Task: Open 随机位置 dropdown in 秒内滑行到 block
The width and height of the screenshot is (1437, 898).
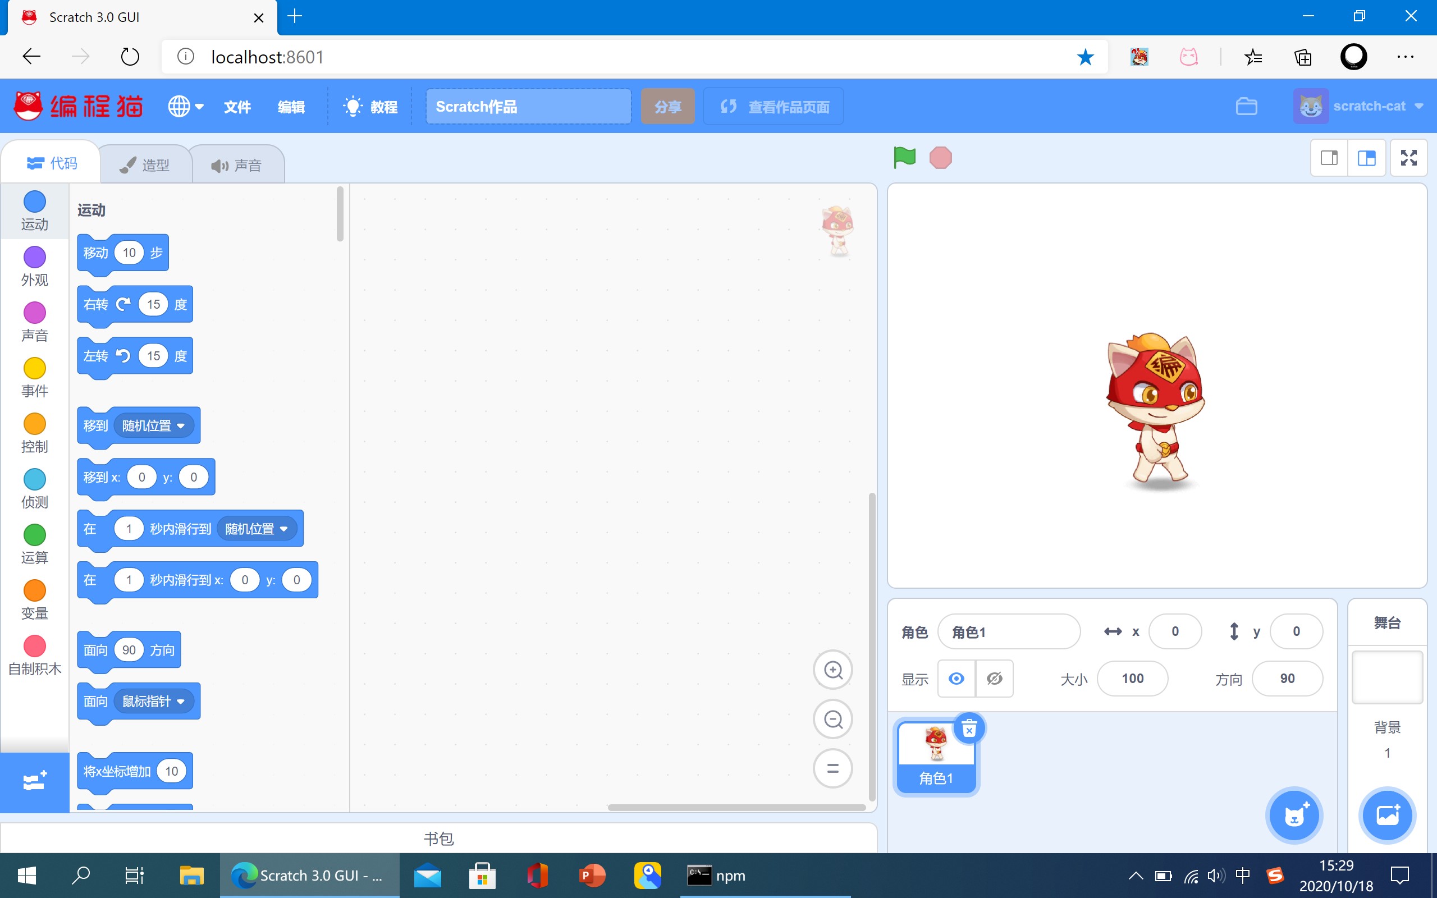Action: tap(257, 529)
